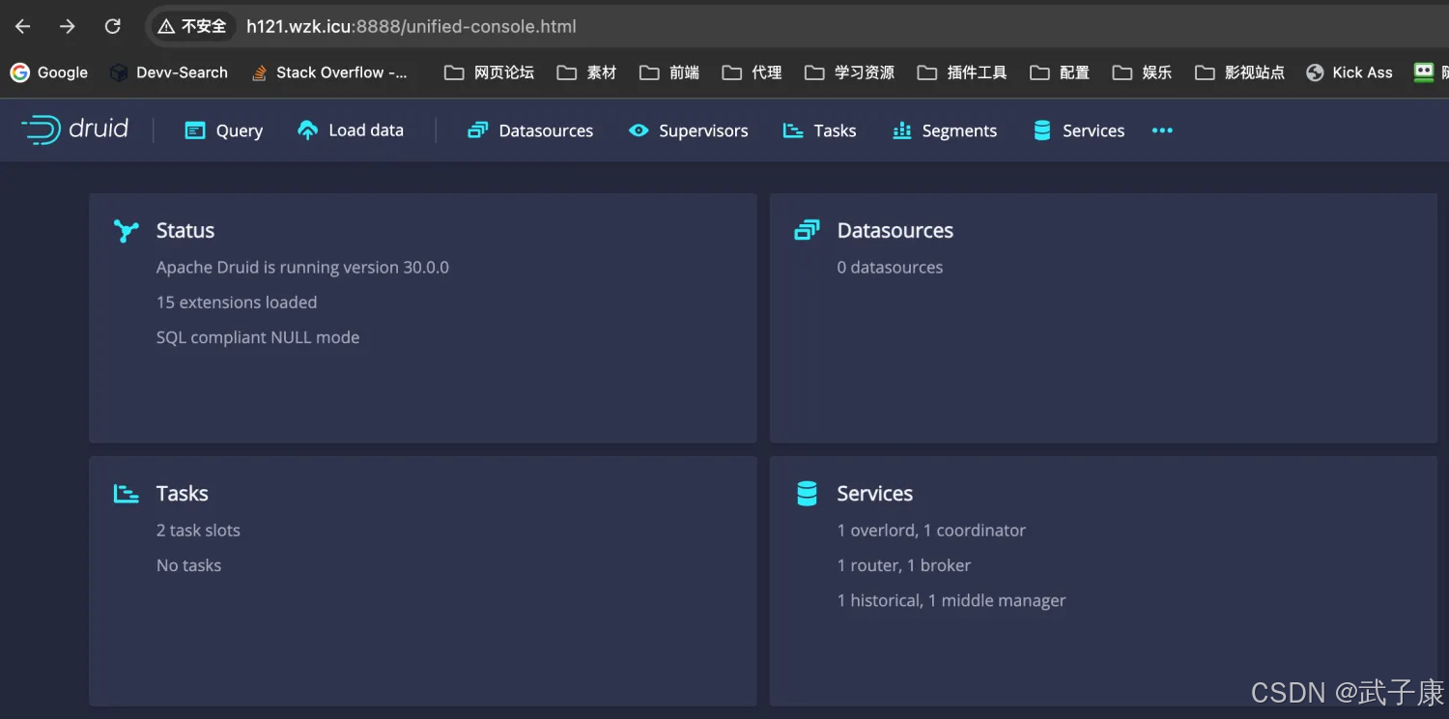Open the Load data menu

pos(351,130)
